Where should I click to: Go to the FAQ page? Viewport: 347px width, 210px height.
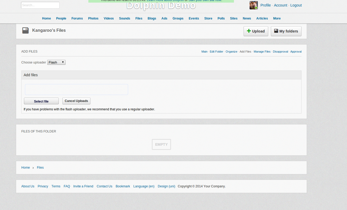pyautogui.click(x=67, y=186)
